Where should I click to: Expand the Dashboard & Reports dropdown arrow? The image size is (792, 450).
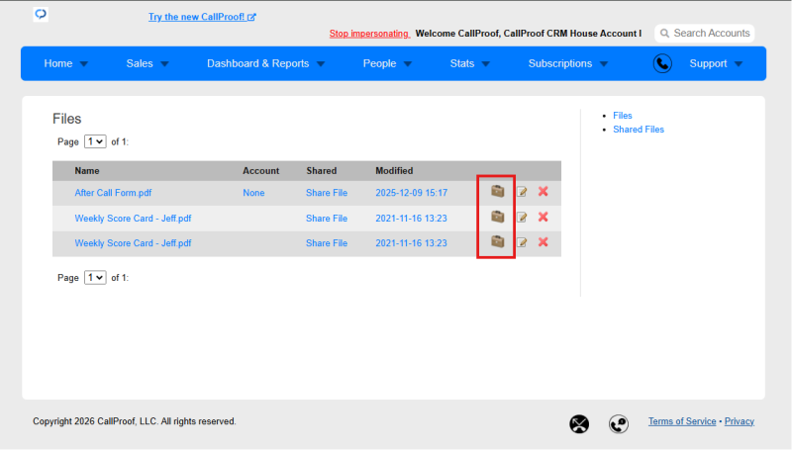(x=321, y=64)
